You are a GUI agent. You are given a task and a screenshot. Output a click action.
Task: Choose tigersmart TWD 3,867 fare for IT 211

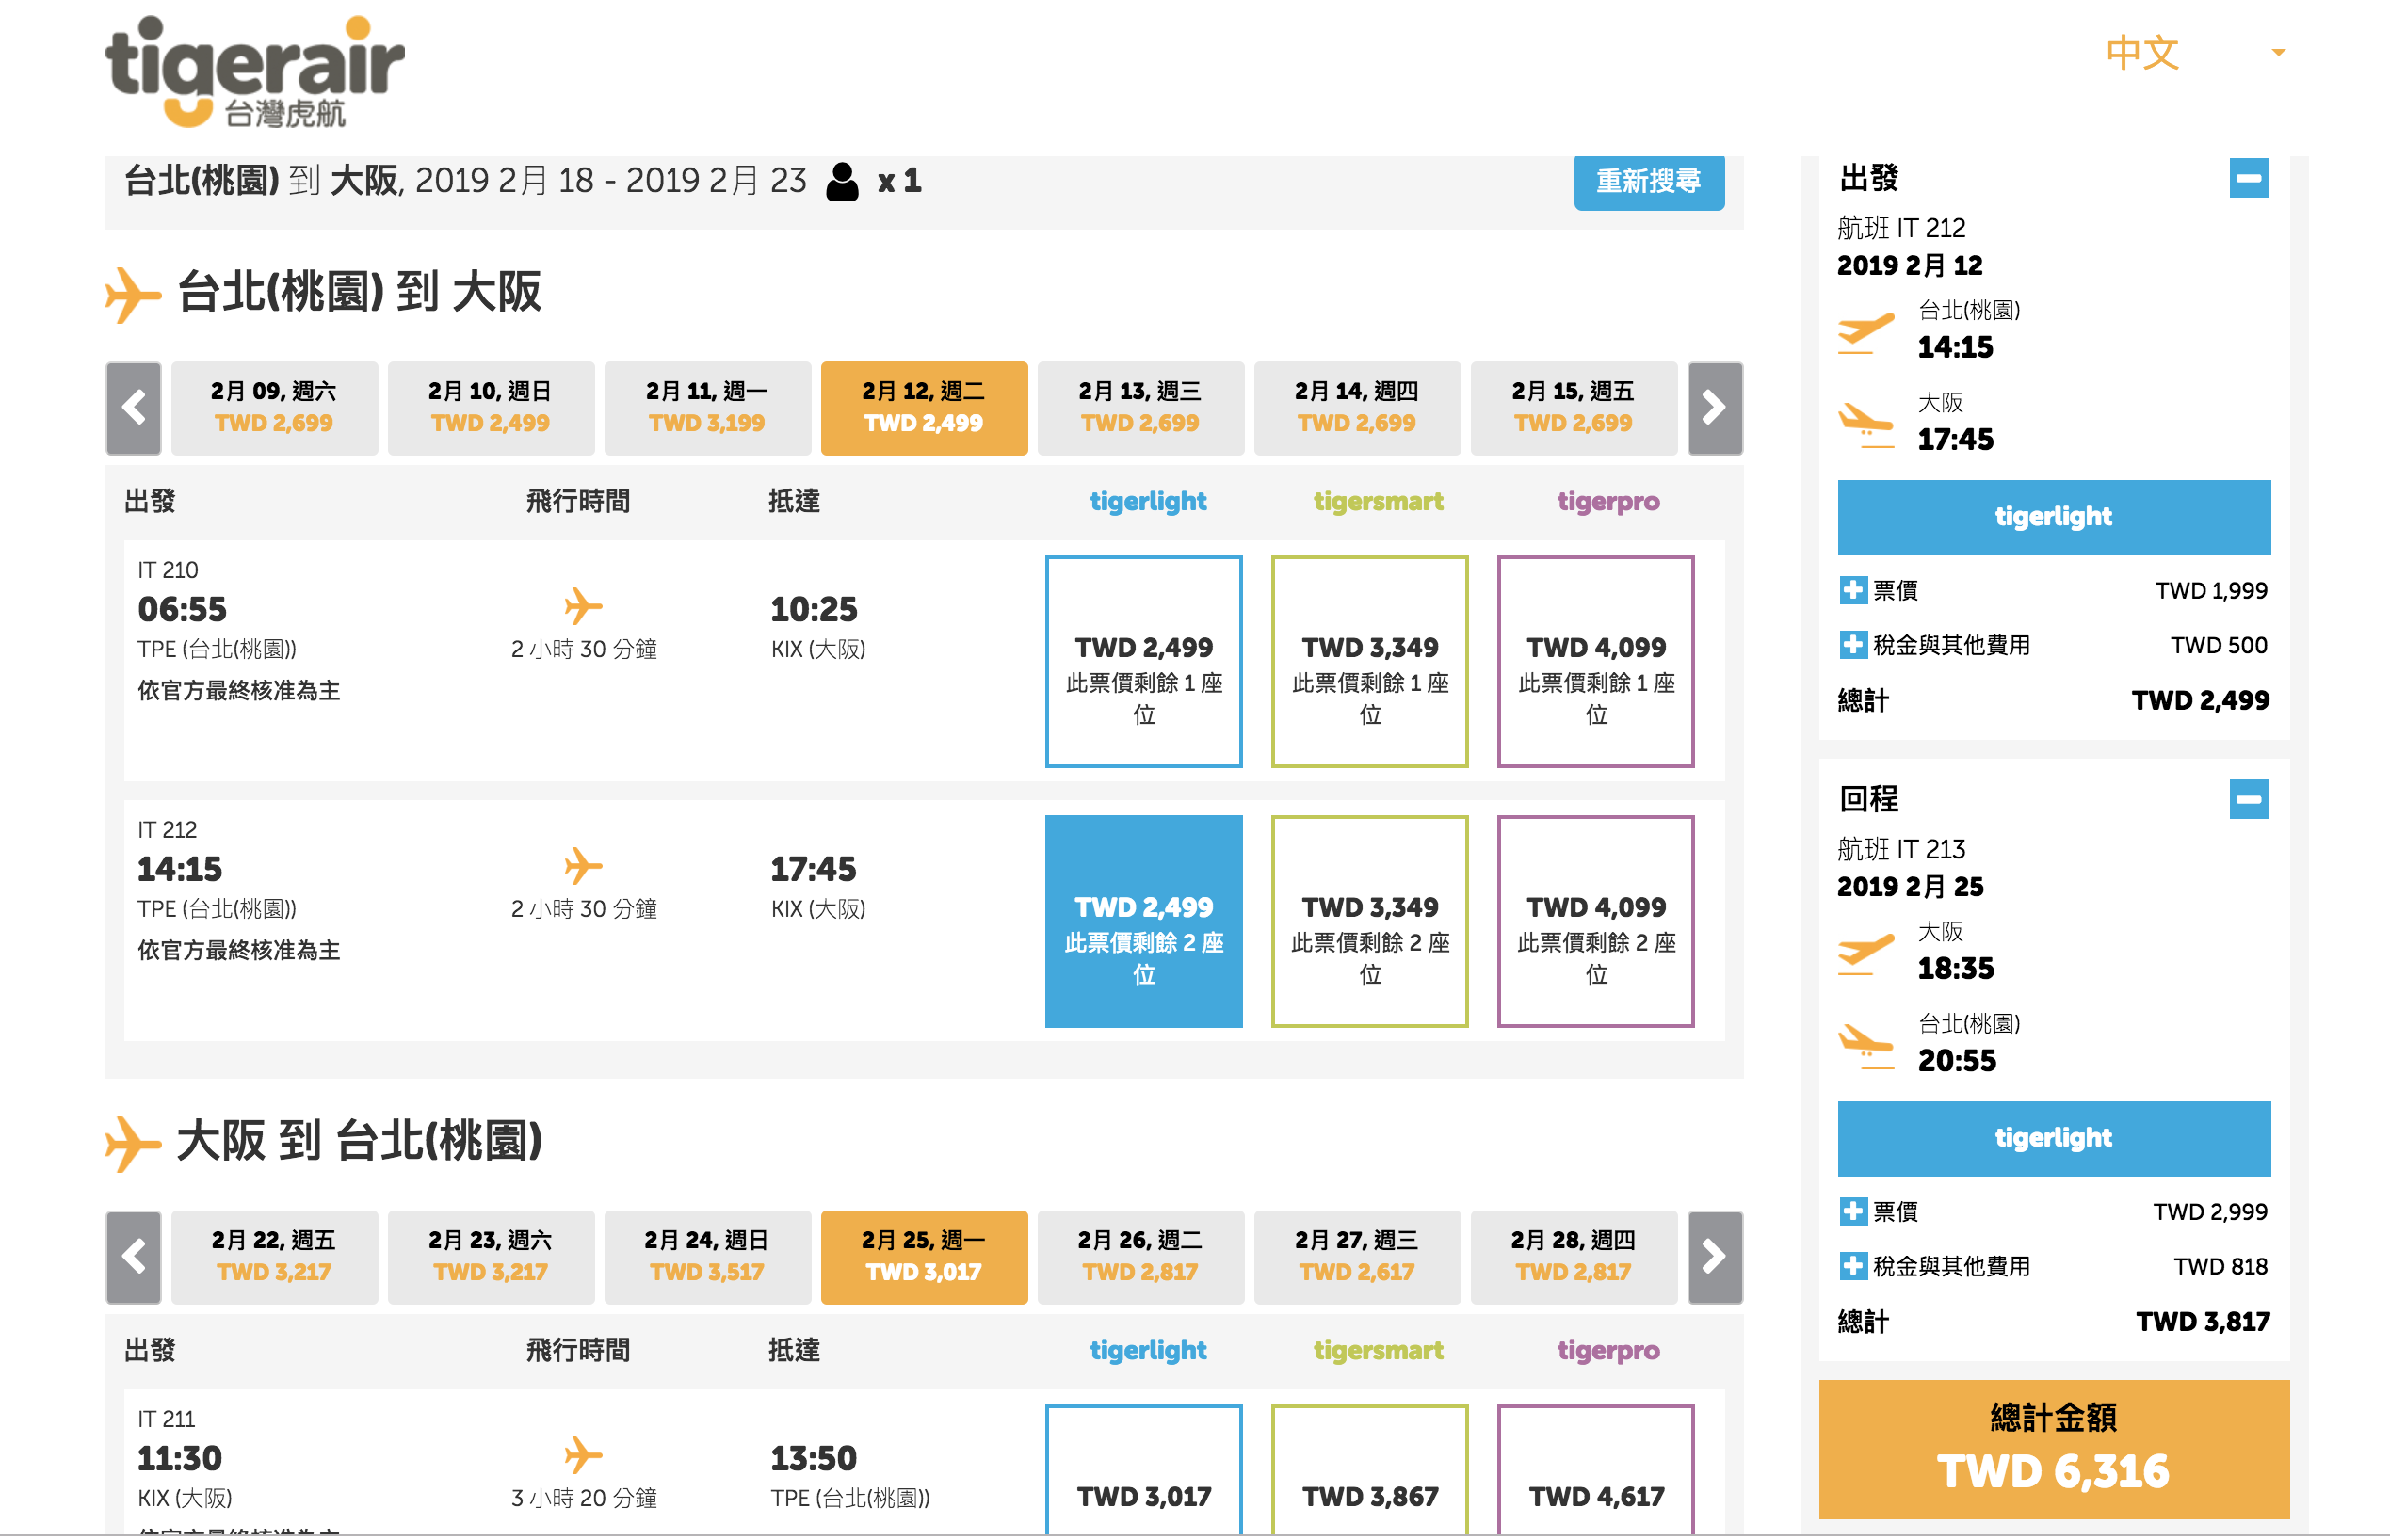click(1369, 1469)
